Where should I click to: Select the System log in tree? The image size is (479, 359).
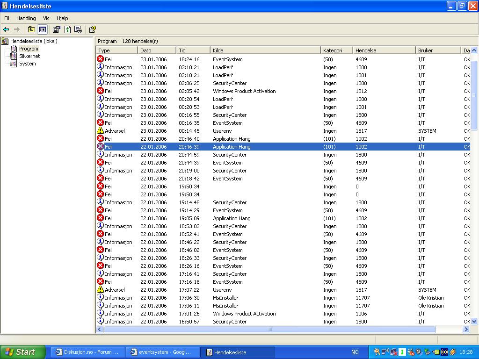pos(28,64)
